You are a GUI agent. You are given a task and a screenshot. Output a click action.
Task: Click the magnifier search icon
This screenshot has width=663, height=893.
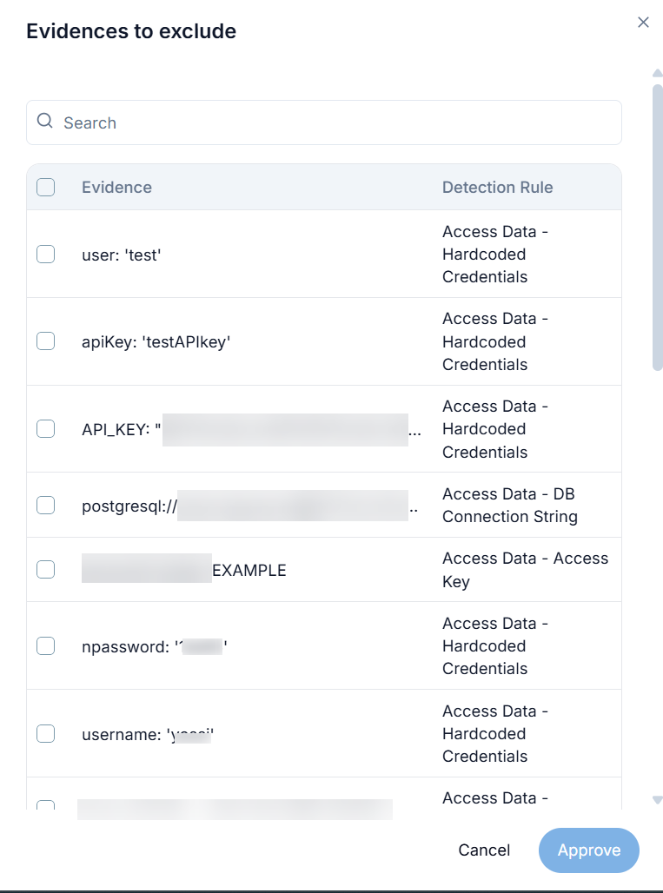pos(45,122)
